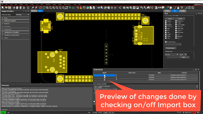
Task: Click the Find by Query button
Action: (171, 48)
